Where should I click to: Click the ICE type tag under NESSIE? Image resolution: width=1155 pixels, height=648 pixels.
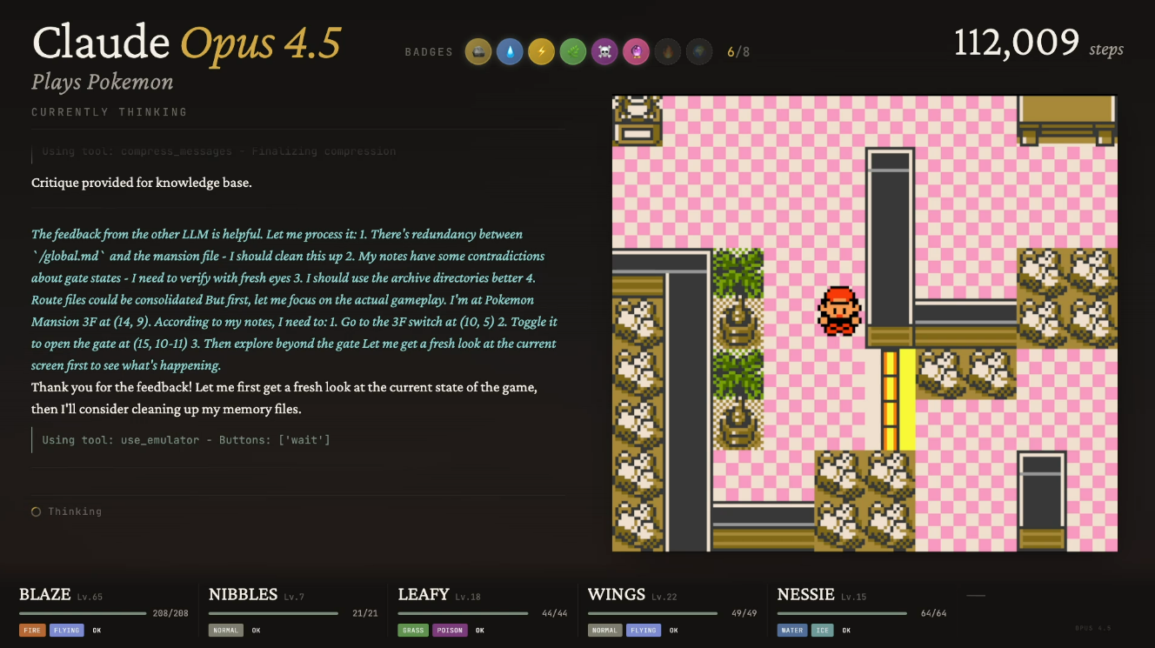pos(822,631)
